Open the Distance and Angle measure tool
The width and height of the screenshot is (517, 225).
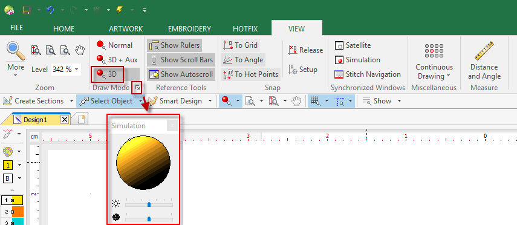(484, 61)
